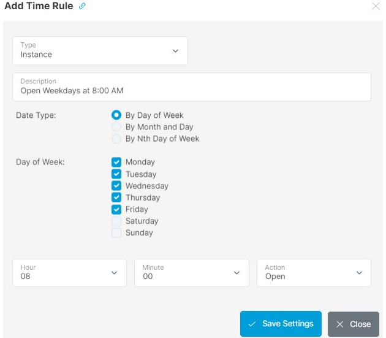Viewport: 386px width, 338px height.
Task: Uncheck the Thursday checkbox
Action: (x=116, y=198)
